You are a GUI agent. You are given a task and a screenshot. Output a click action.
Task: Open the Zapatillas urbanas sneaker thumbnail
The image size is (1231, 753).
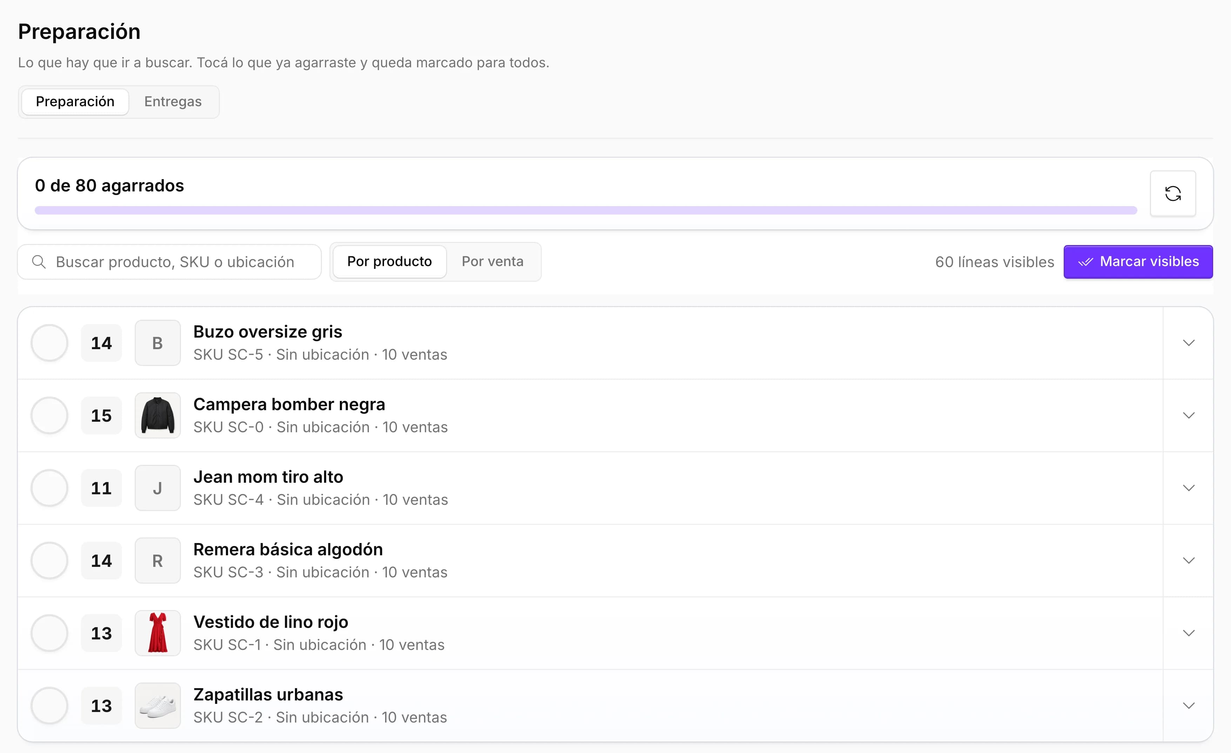157,706
